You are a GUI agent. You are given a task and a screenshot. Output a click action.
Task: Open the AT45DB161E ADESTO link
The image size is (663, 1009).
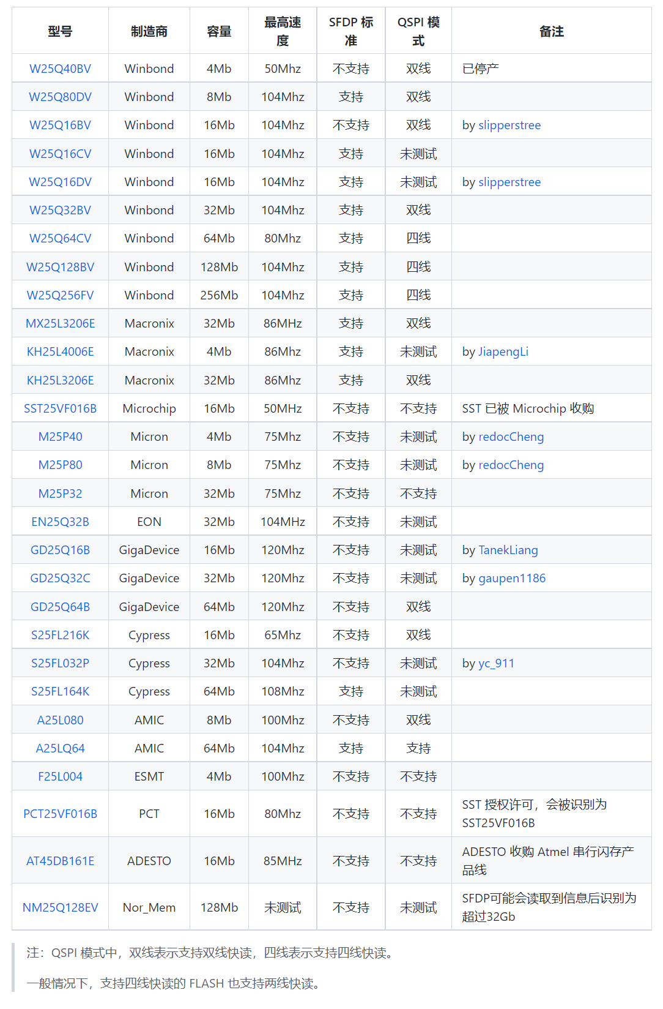tap(60, 861)
